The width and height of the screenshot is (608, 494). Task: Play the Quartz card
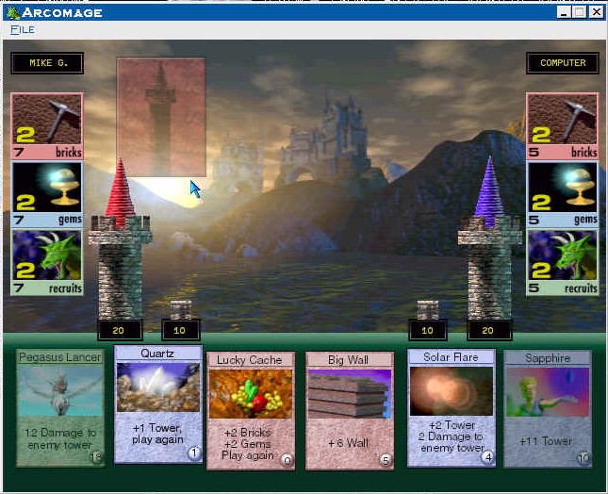pyautogui.click(x=158, y=404)
